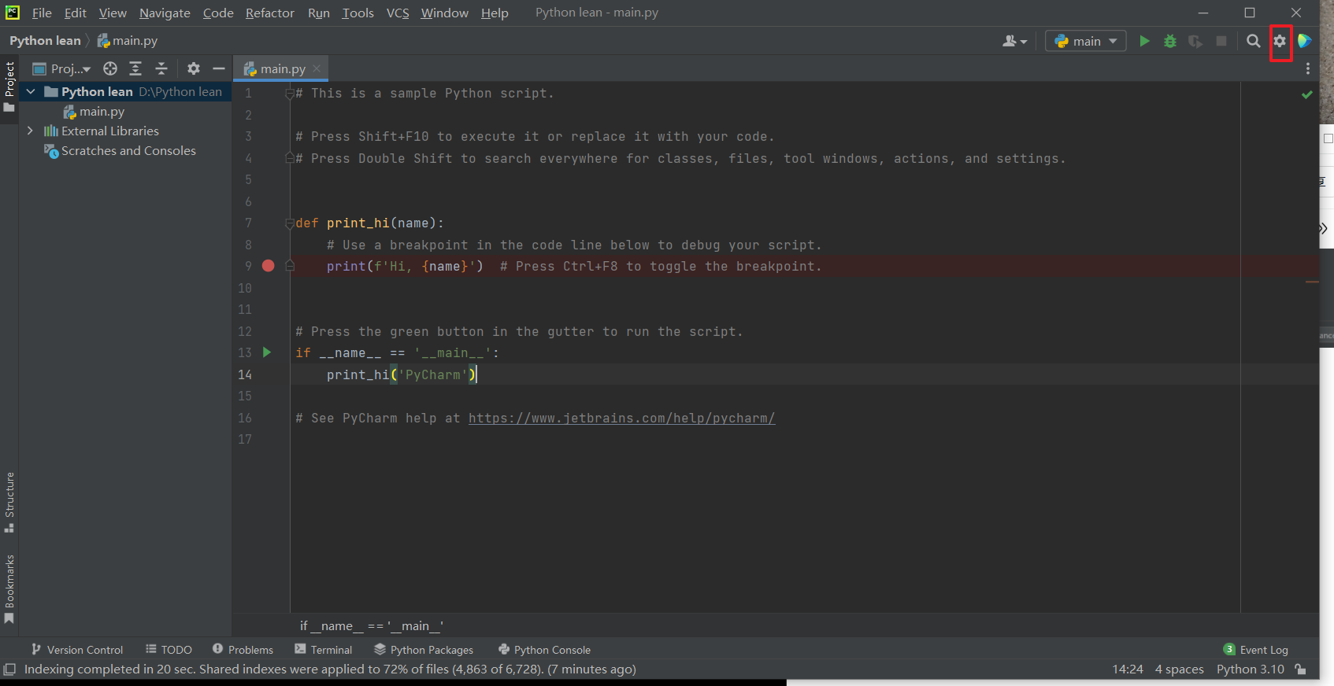This screenshot has width=1334, height=686.
Task: Expand All icon in Project panel
Action: coord(135,68)
